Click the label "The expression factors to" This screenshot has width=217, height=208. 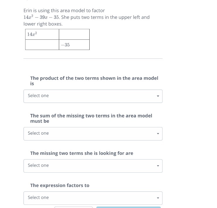(x=60, y=185)
